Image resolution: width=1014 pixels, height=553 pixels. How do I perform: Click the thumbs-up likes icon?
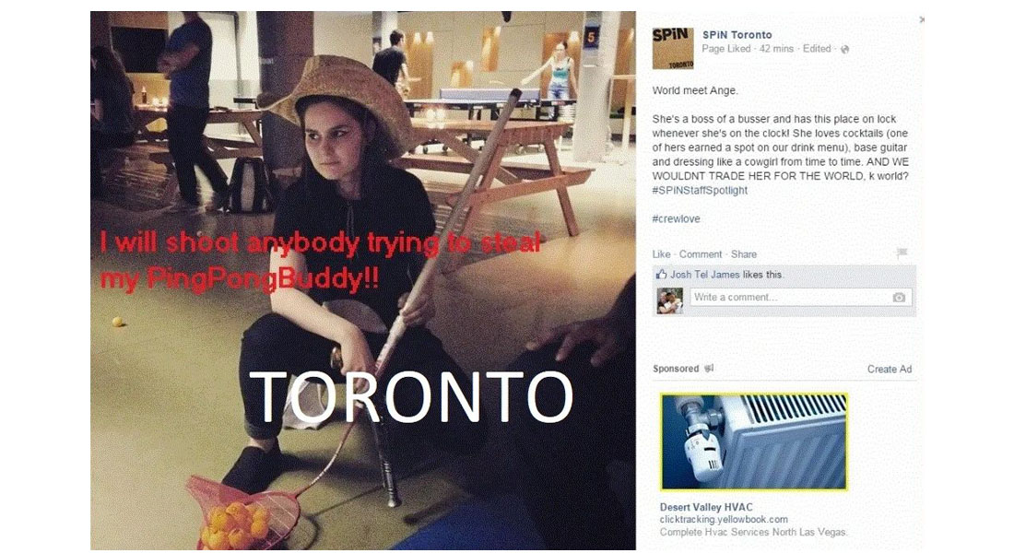(661, 275)
